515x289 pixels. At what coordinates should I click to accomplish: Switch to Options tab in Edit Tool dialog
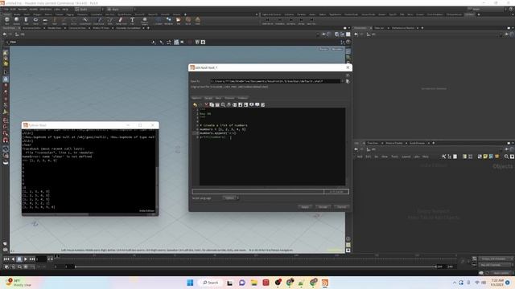click(196, 98)
